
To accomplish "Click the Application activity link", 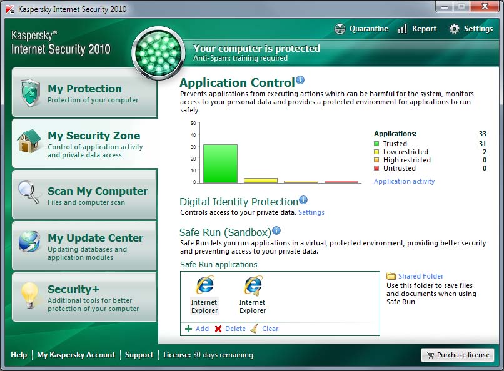I will click(x=404, y=181).
